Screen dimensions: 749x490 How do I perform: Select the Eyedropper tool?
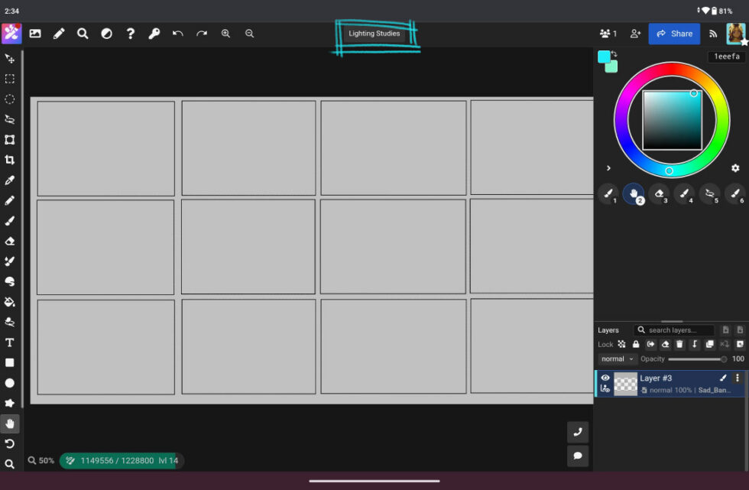coord(9,180)
